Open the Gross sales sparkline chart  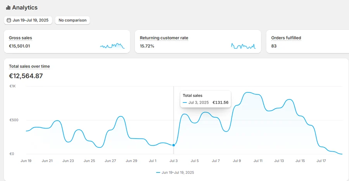(112, 46)
